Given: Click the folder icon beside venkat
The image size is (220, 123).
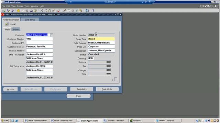Looking at the screenshot, I should (x=7, y=24).
